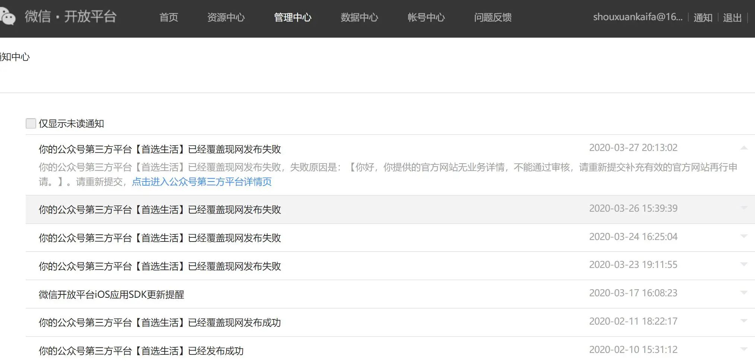Expand the 2020-03-23 19:11:55 notification

tap(744, 264)
